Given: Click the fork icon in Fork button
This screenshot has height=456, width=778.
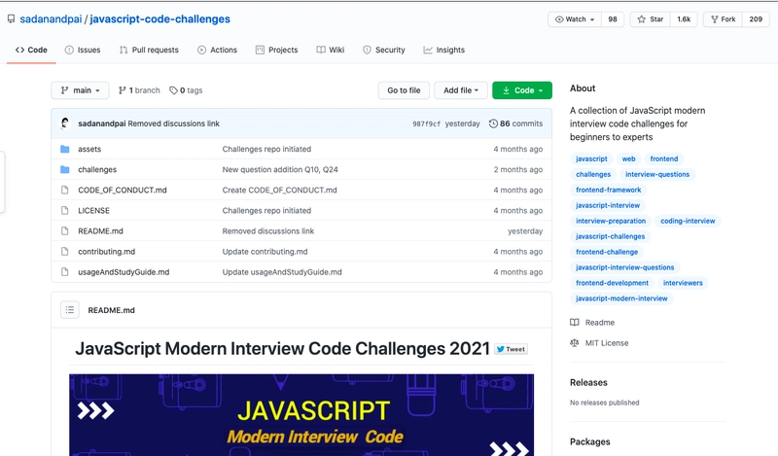Looking at the screenshot, I should (715, 19).
